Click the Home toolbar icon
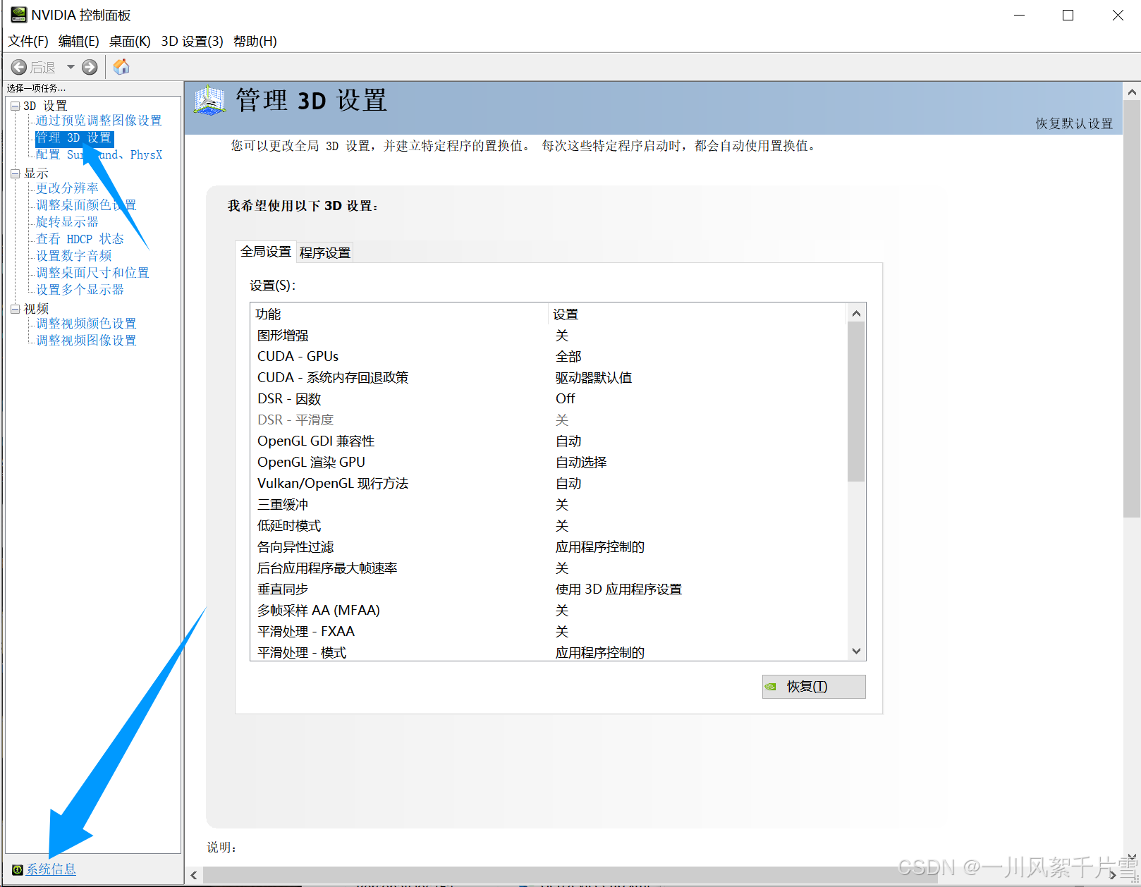The height and width of the screenshot is (887, 1141). pos(121,67)
